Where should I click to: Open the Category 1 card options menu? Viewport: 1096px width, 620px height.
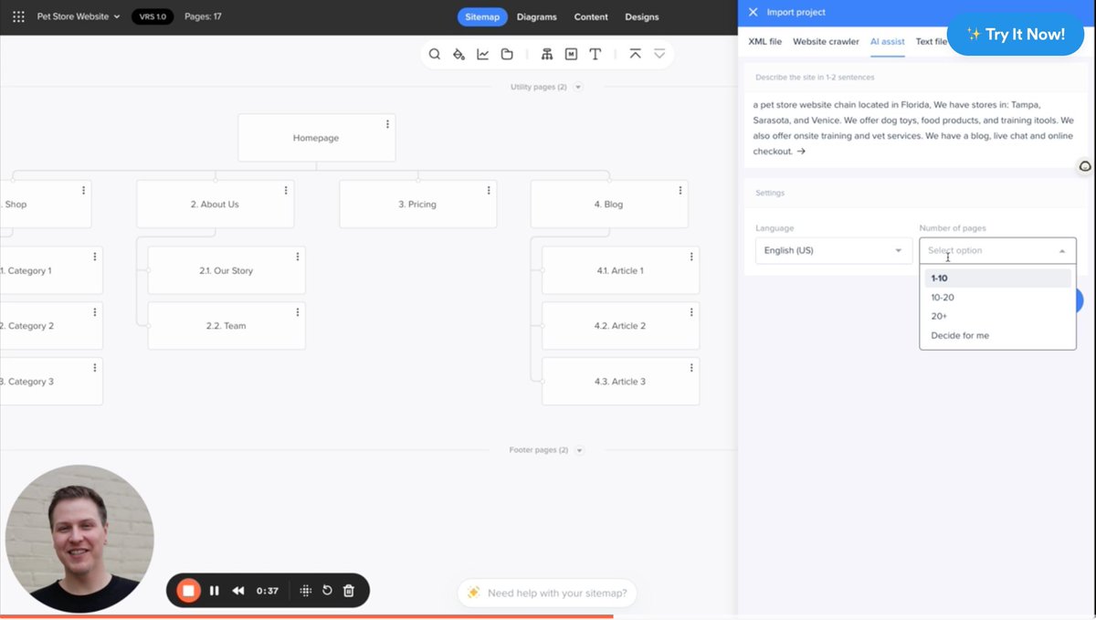tap(94, 257)
